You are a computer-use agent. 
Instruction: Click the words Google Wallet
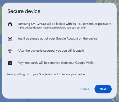[85, 63]
